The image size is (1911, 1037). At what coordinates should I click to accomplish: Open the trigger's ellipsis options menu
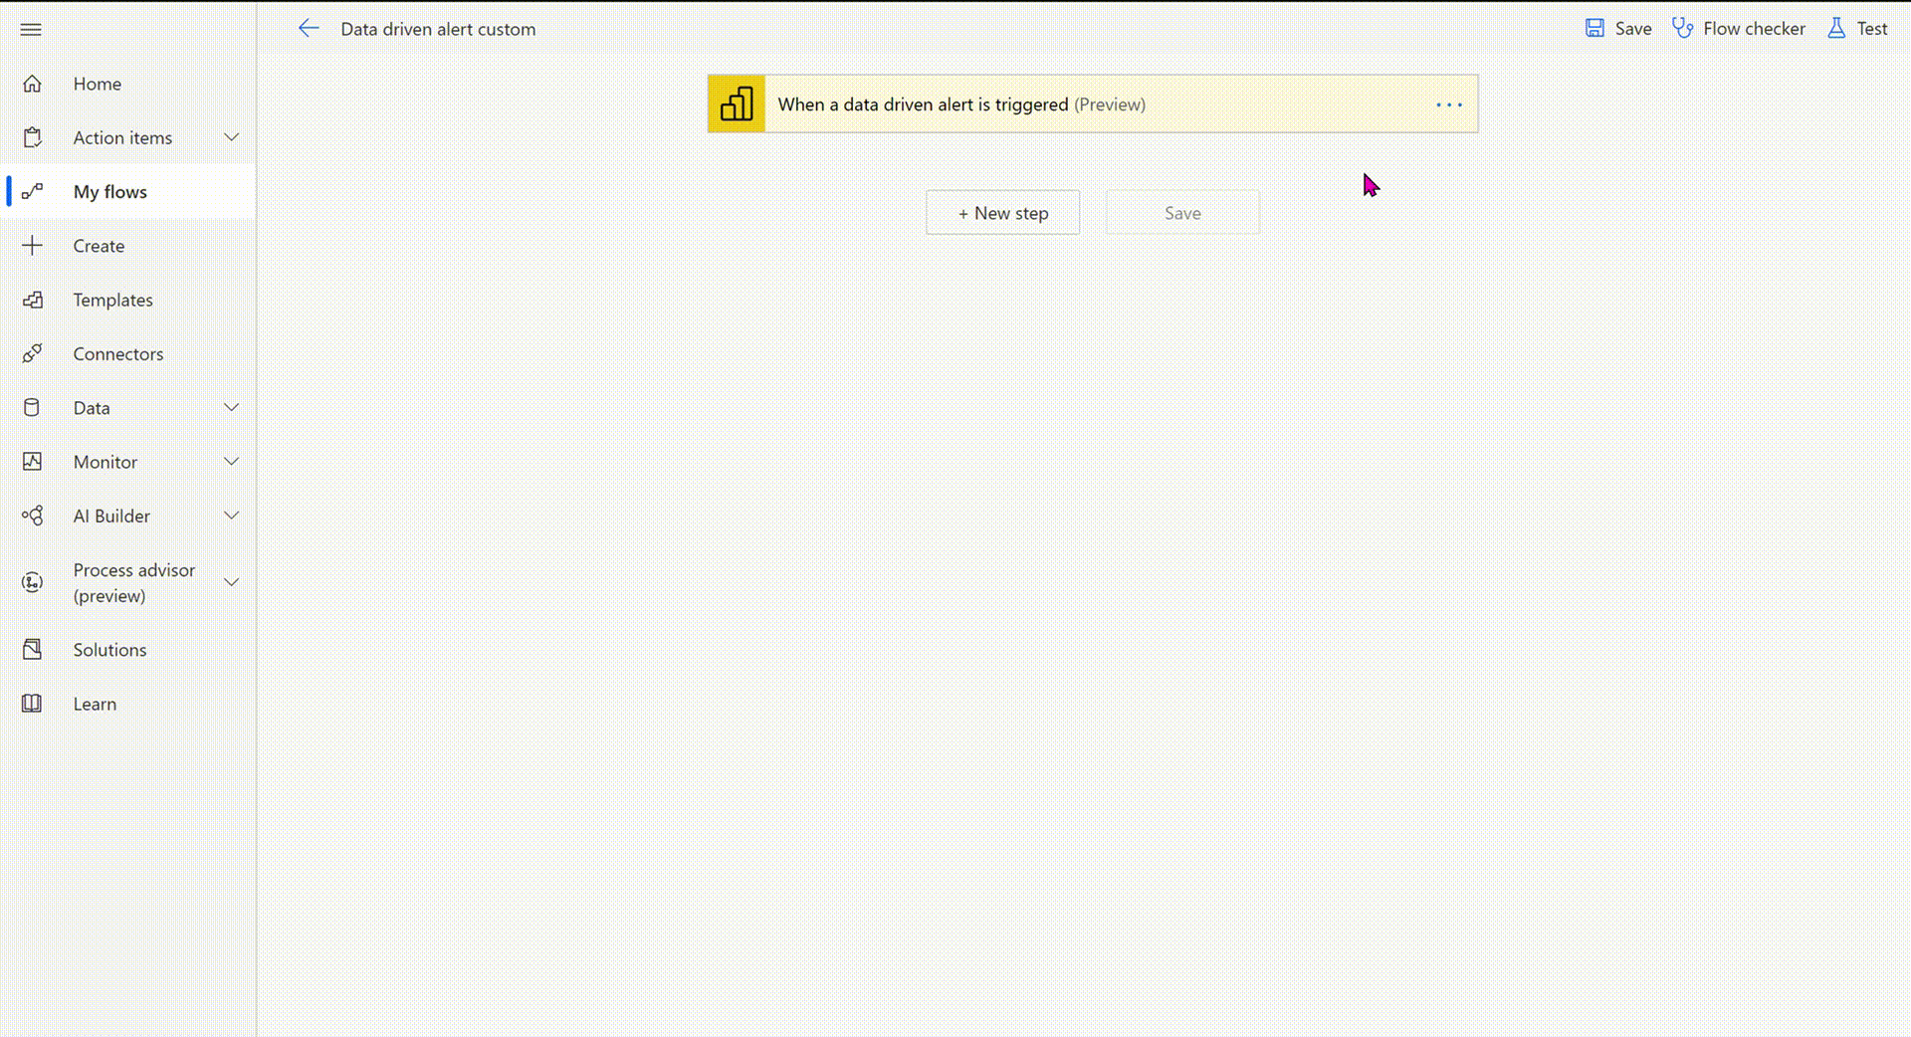(x=1449, y=104)
